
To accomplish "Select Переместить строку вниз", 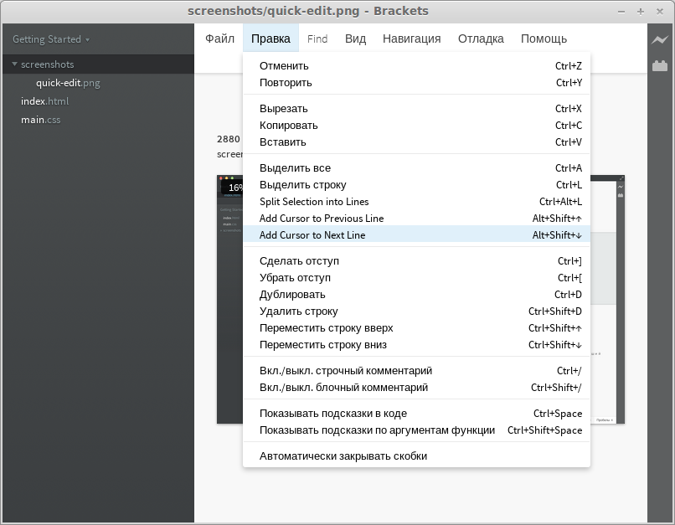I will coord(416,345).
